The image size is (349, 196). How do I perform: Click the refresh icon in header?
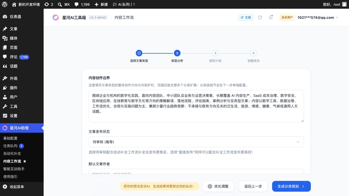click(x=260, y=17)
